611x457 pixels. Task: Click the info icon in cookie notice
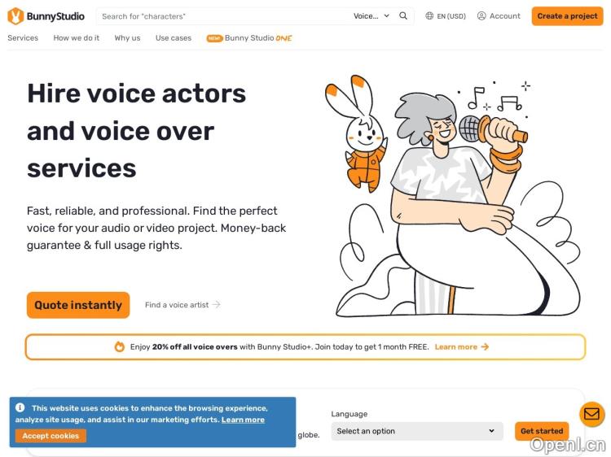[20, 407]
